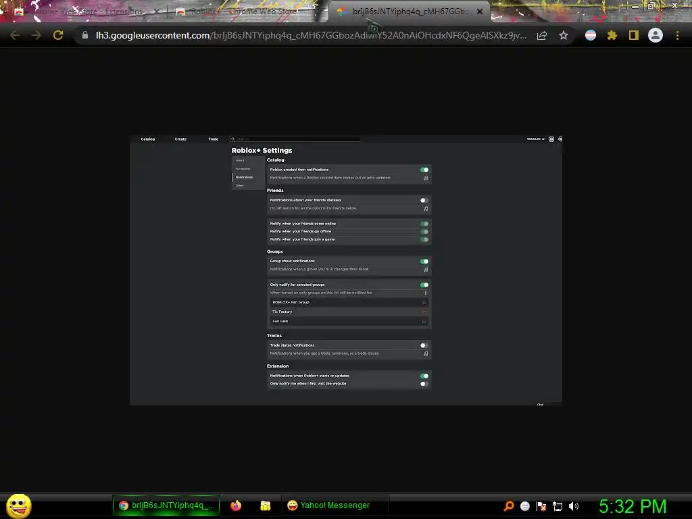Image resolution: width=692 pixels, height=519 pixels.
Task: Open Create in the Roblox top navigation
Action: 180,139
